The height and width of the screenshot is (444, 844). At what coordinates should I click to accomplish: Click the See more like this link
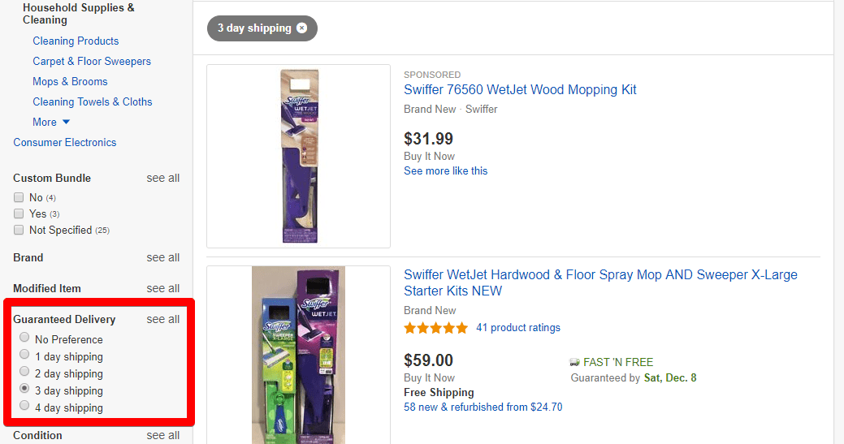[x=445, y=170]
